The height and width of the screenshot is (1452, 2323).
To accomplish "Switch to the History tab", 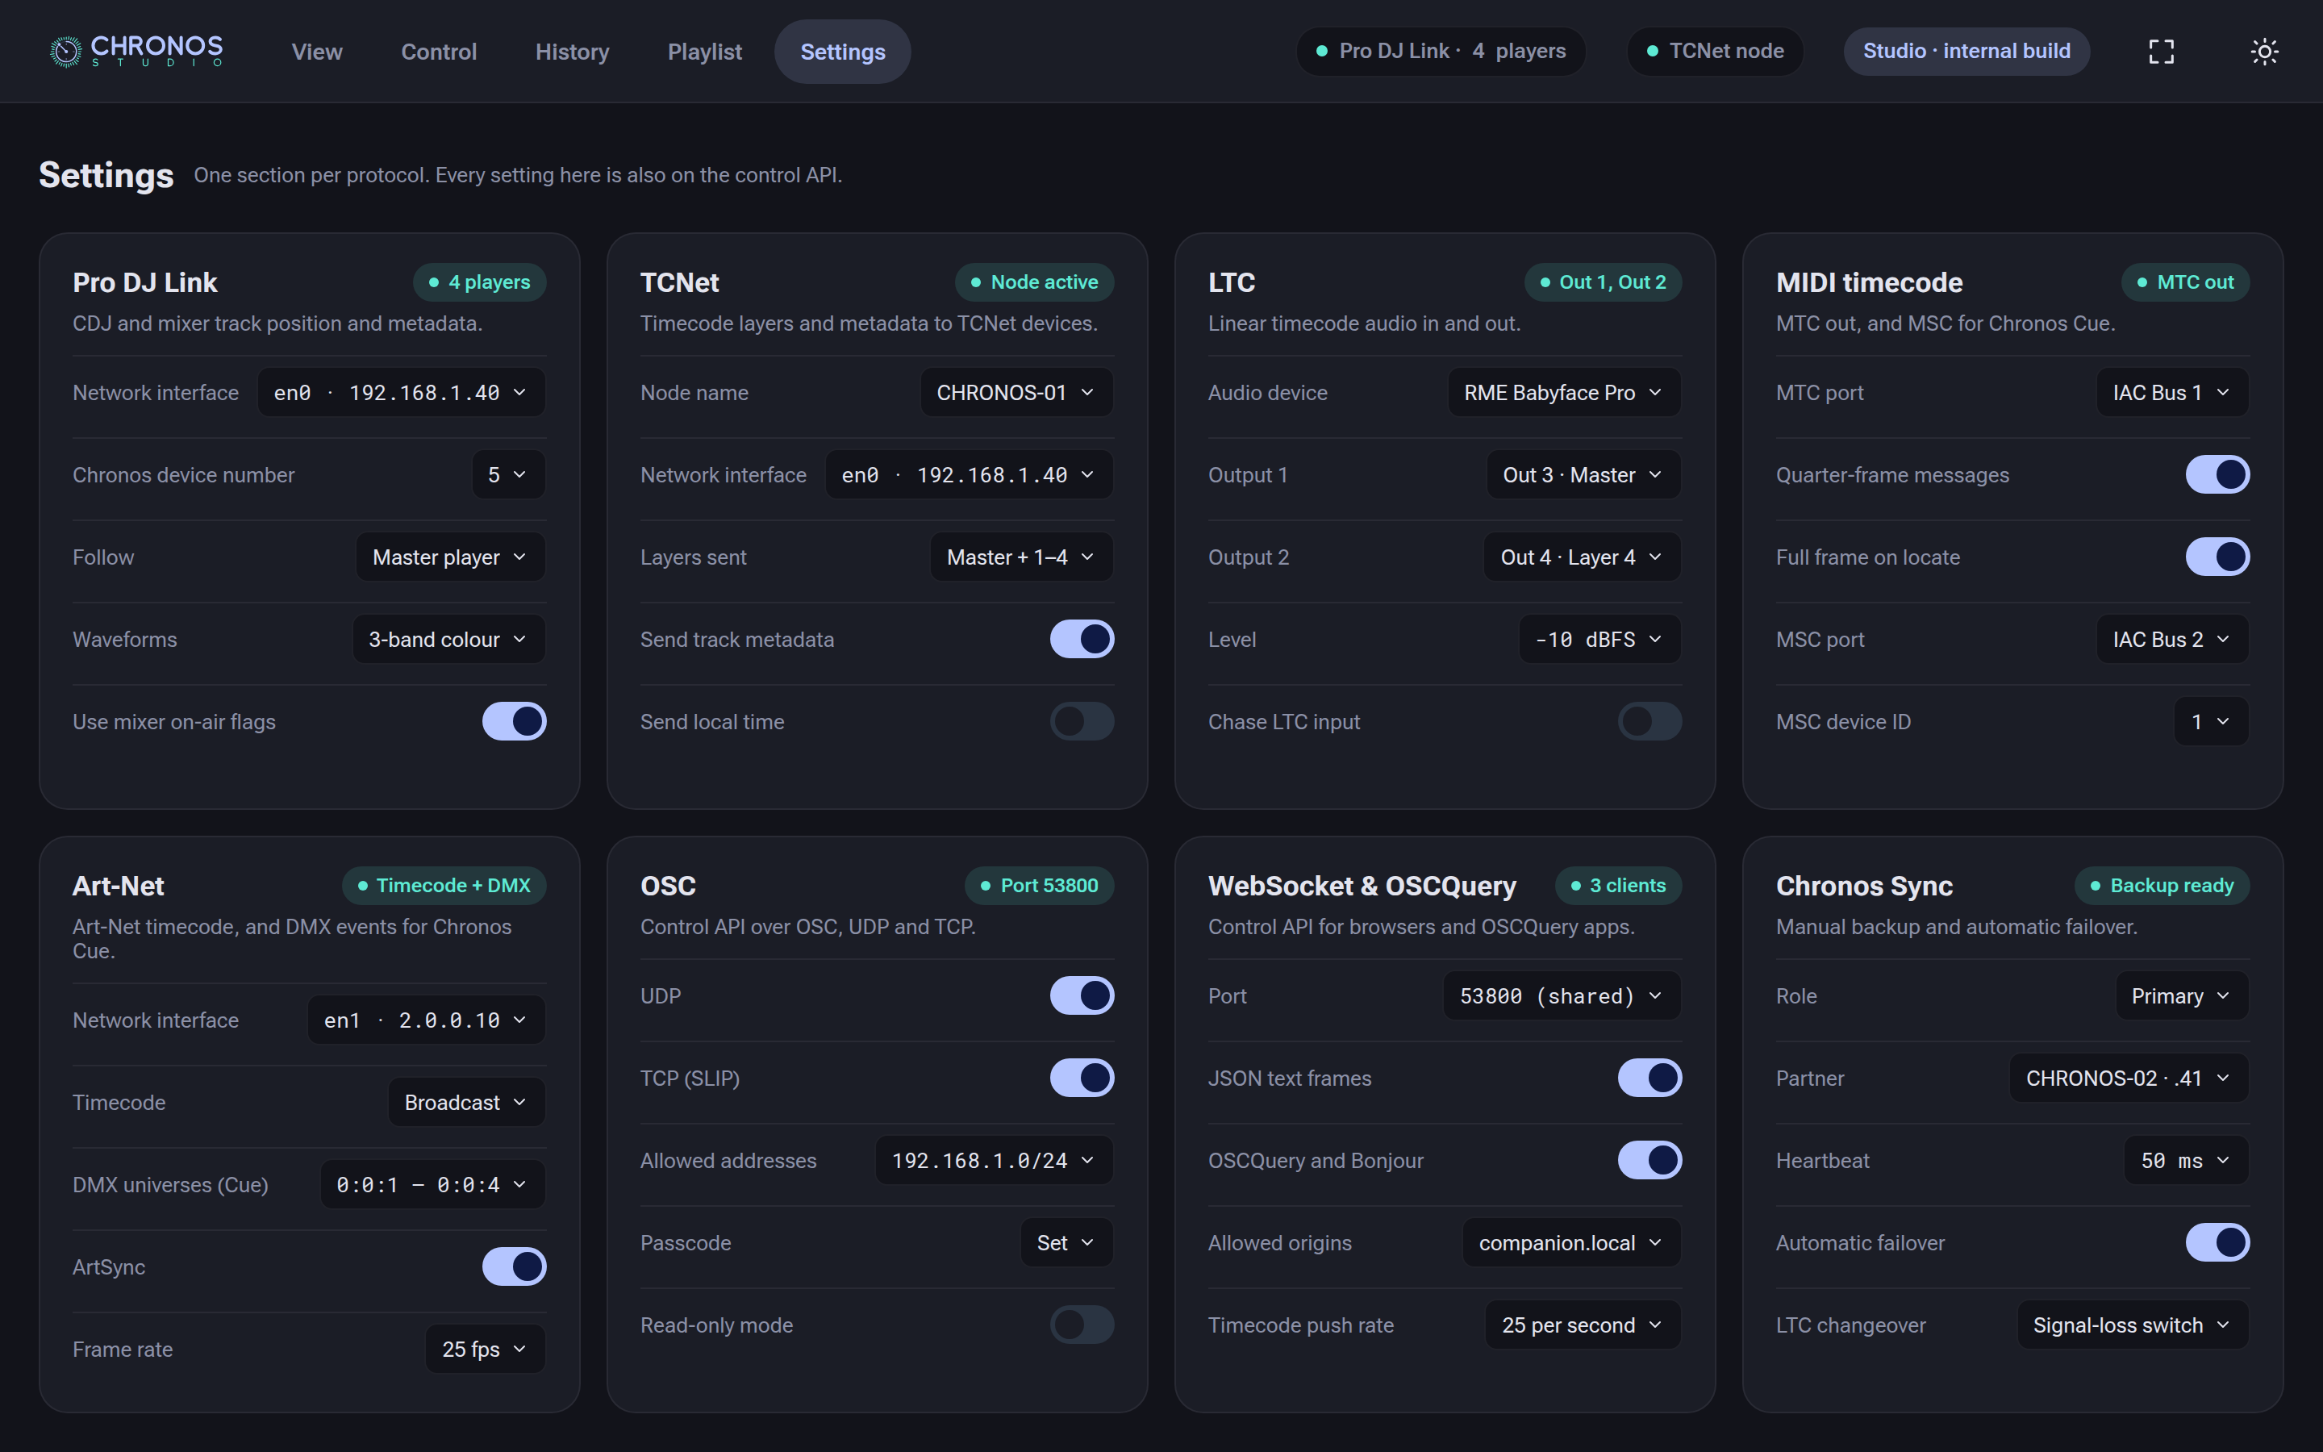I will point(572,51).
